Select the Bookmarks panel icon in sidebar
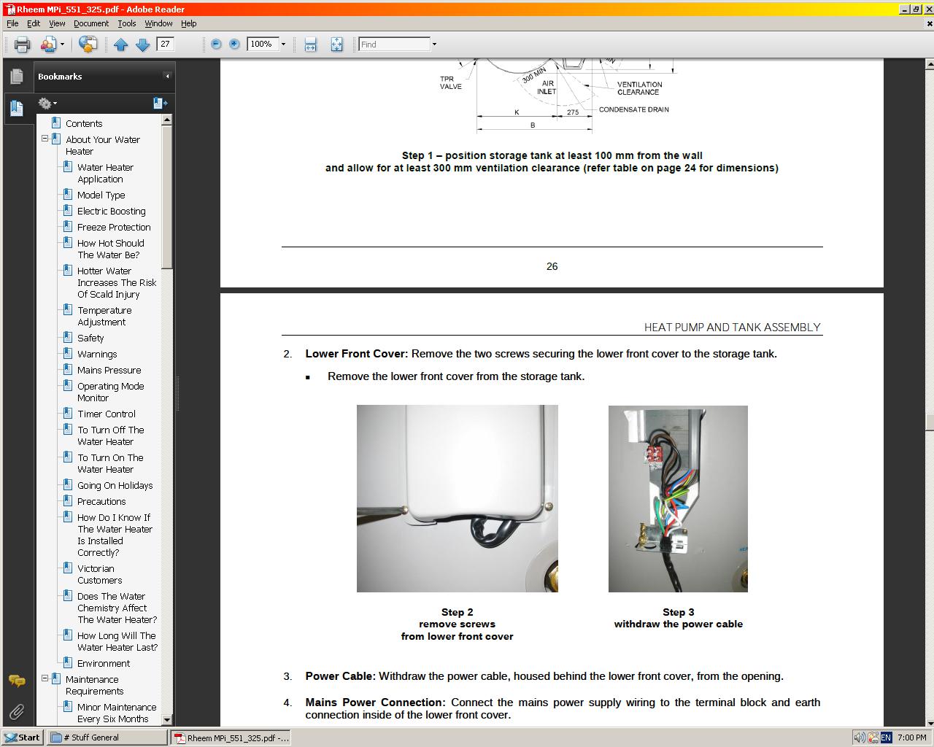 pyautogui.click(x=17, y=108)
